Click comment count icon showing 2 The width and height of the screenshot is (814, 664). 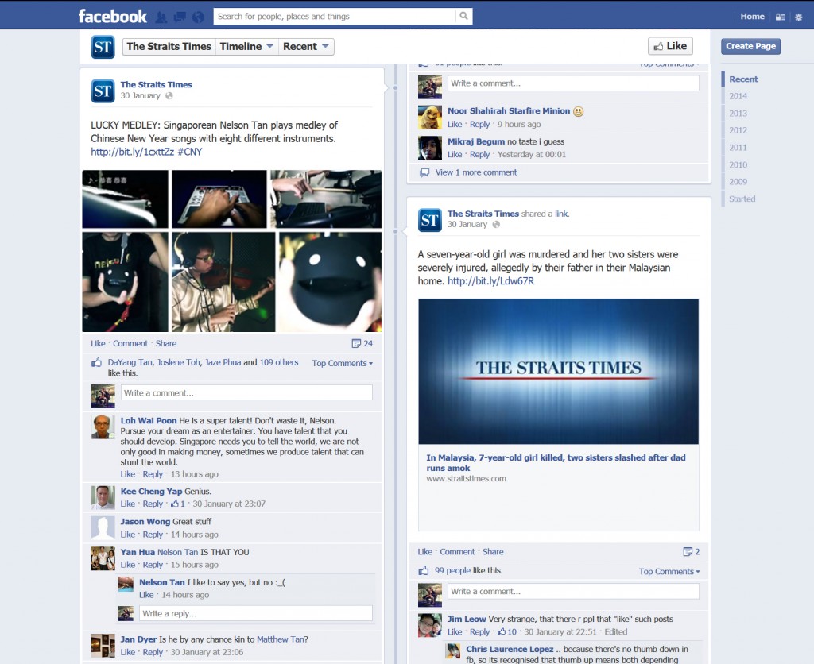(x=688, y=551)
